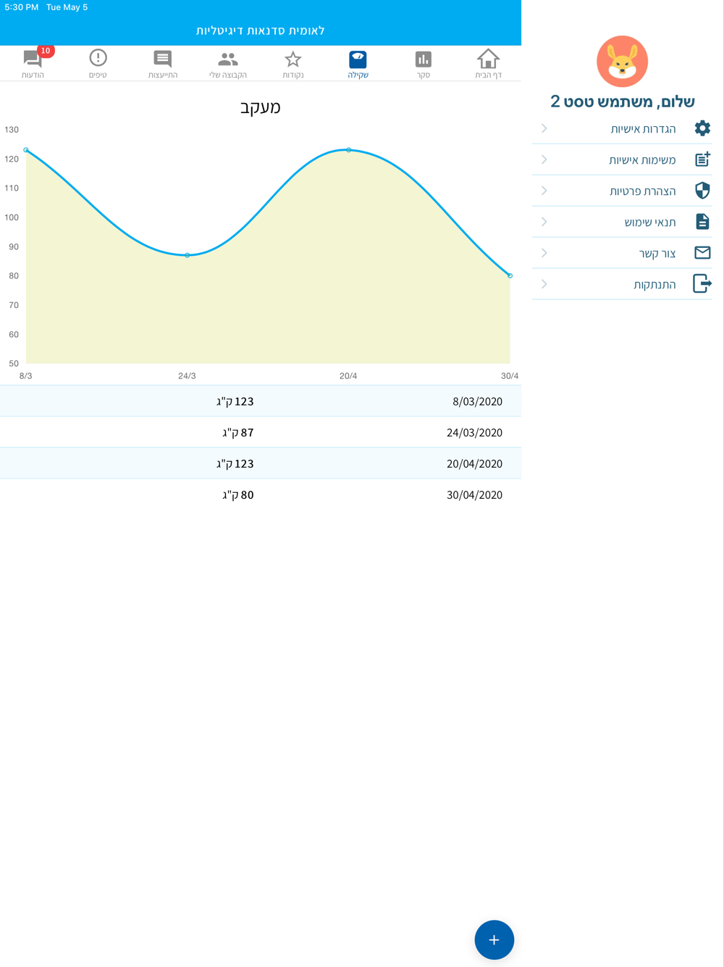The height and width of the screenshot is (967, 724).
Task: Expand the הגדרות אישיות chevron
Action: (544, 128)
